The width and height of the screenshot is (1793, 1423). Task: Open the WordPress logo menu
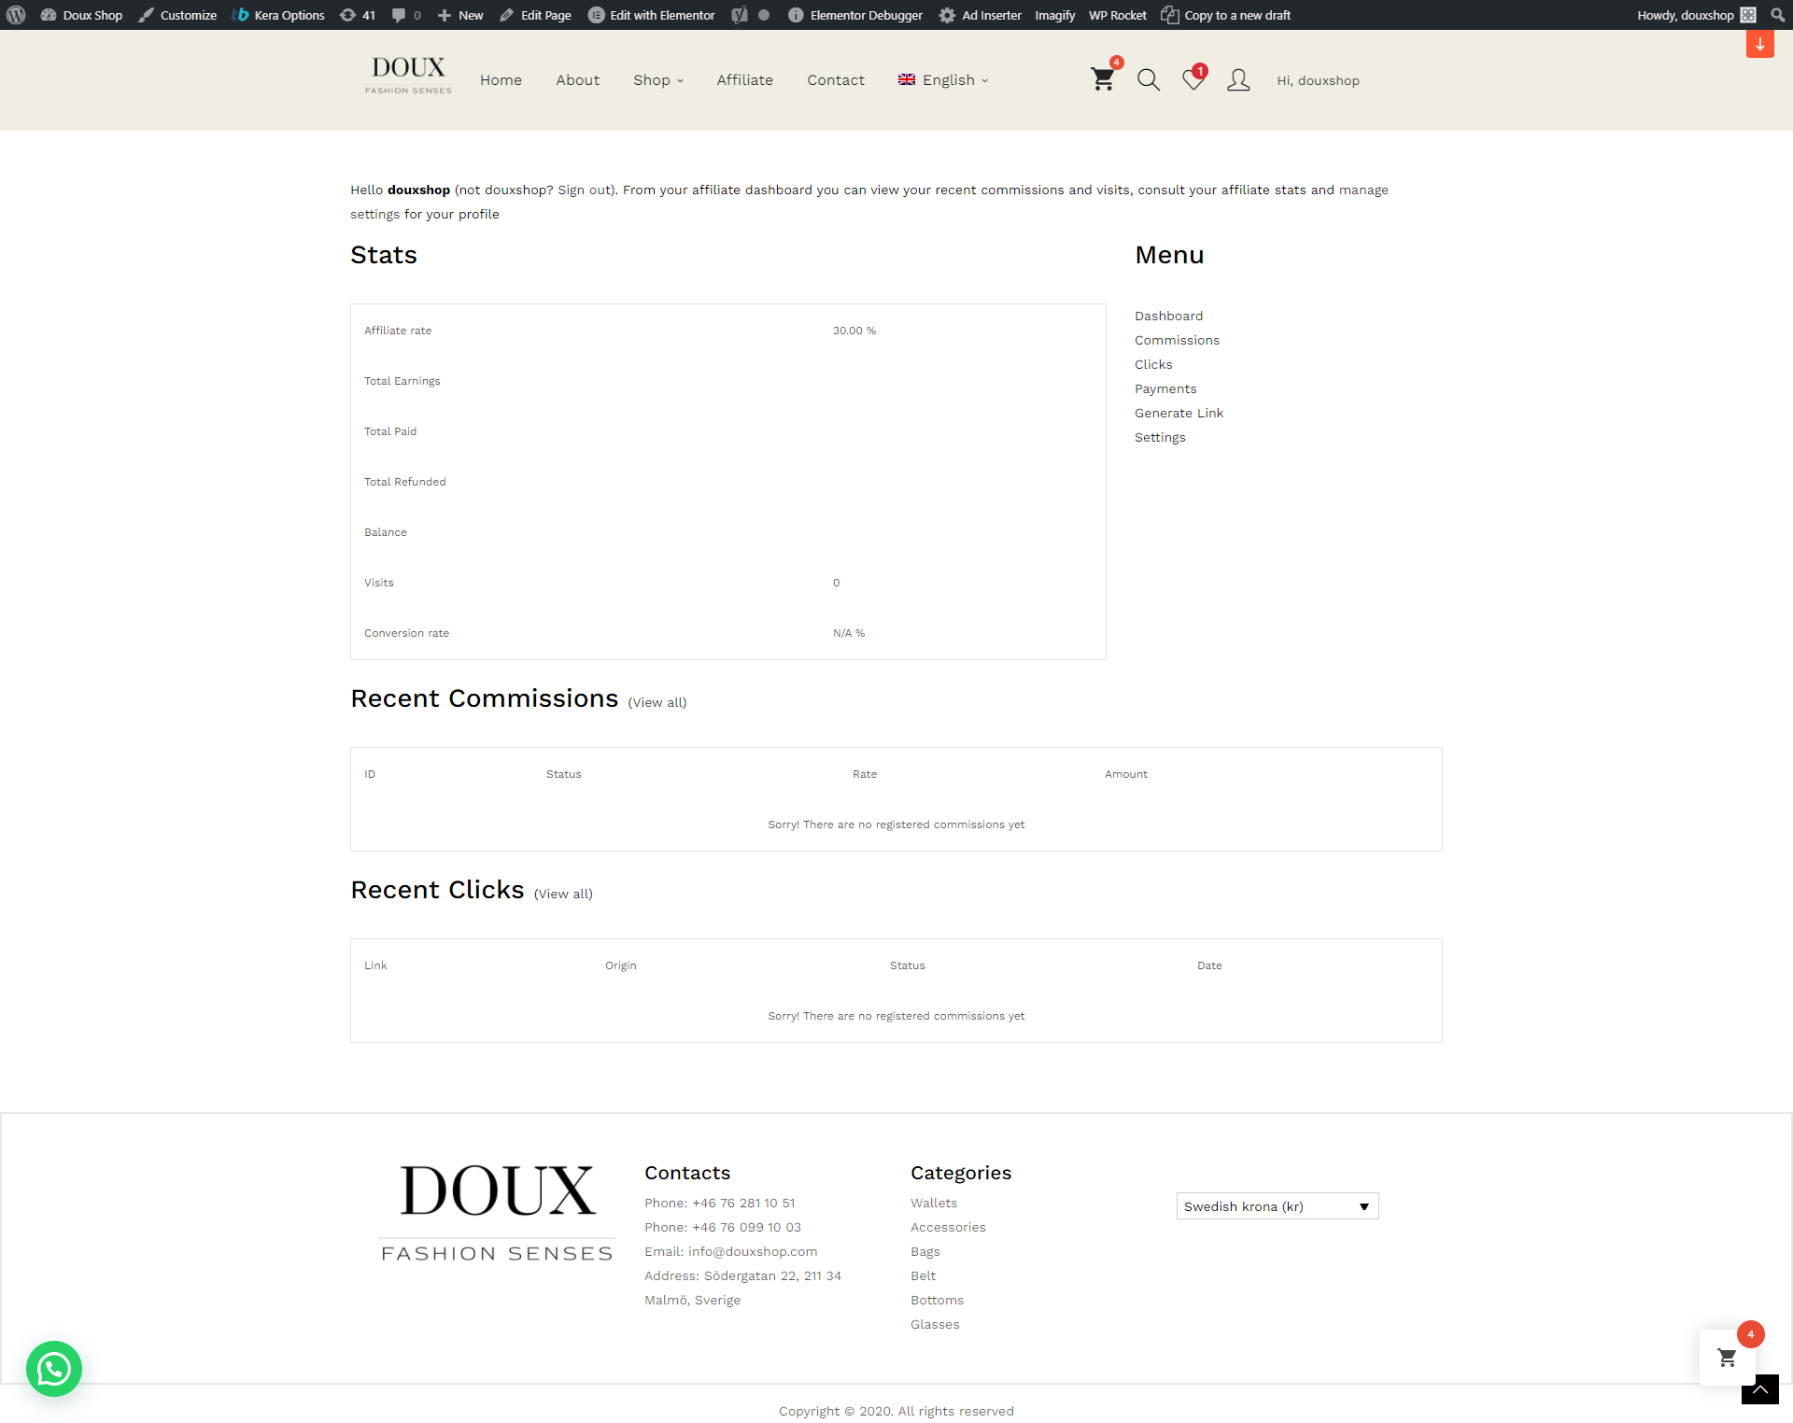(15, 14)
